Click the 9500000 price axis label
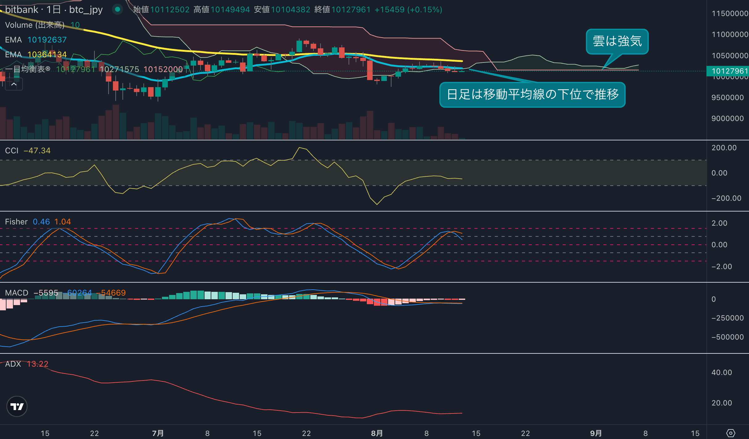The image size is (749, 439). pos(728,98)
